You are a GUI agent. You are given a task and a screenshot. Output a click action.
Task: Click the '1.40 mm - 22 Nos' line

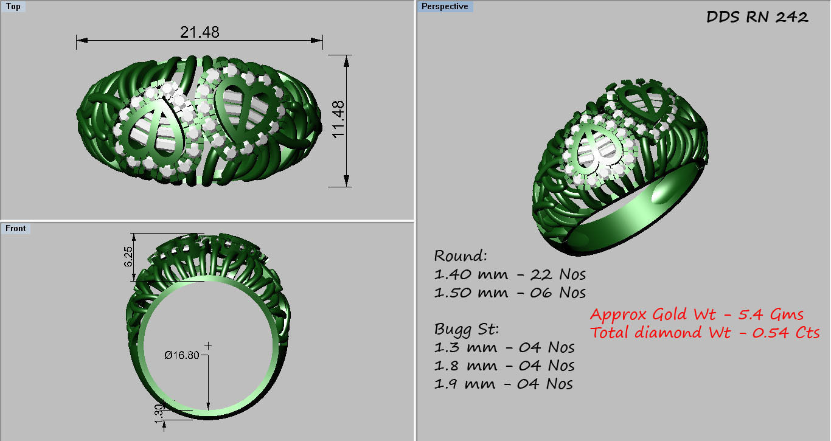[x=510, y=274]
